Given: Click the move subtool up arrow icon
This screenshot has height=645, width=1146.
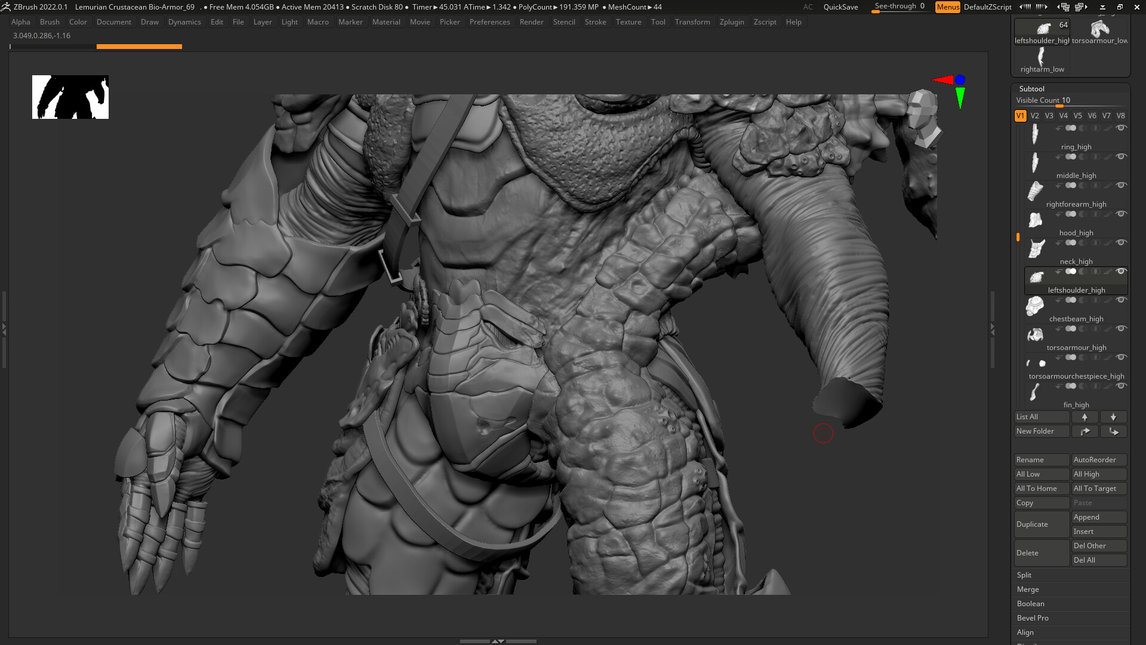Looking at the screenshot, I should click(1085, 417).
